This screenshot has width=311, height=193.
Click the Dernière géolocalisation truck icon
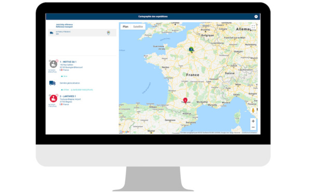pos(52,83)
